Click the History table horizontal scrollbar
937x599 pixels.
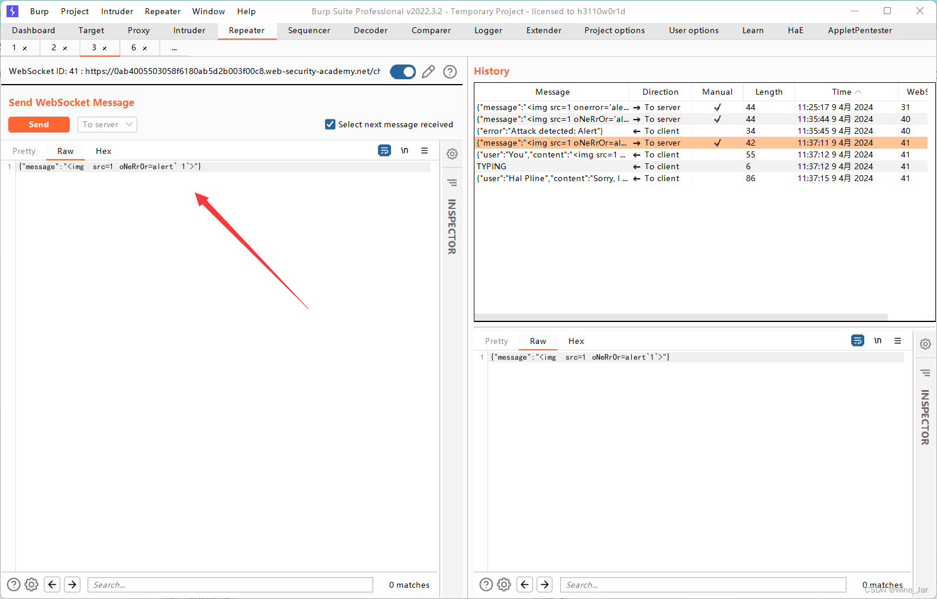[x=681, y=317]
